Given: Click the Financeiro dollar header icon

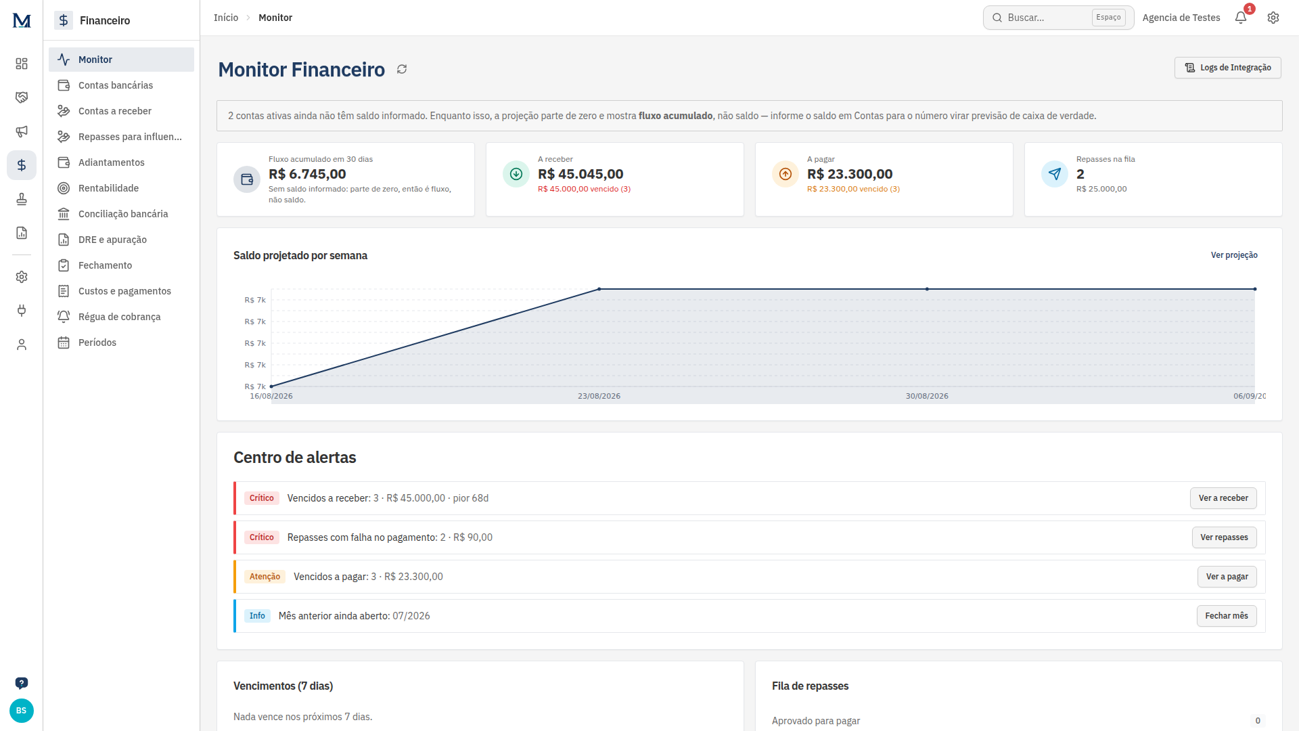Looking at the screenshot, I should coord(64,20).
